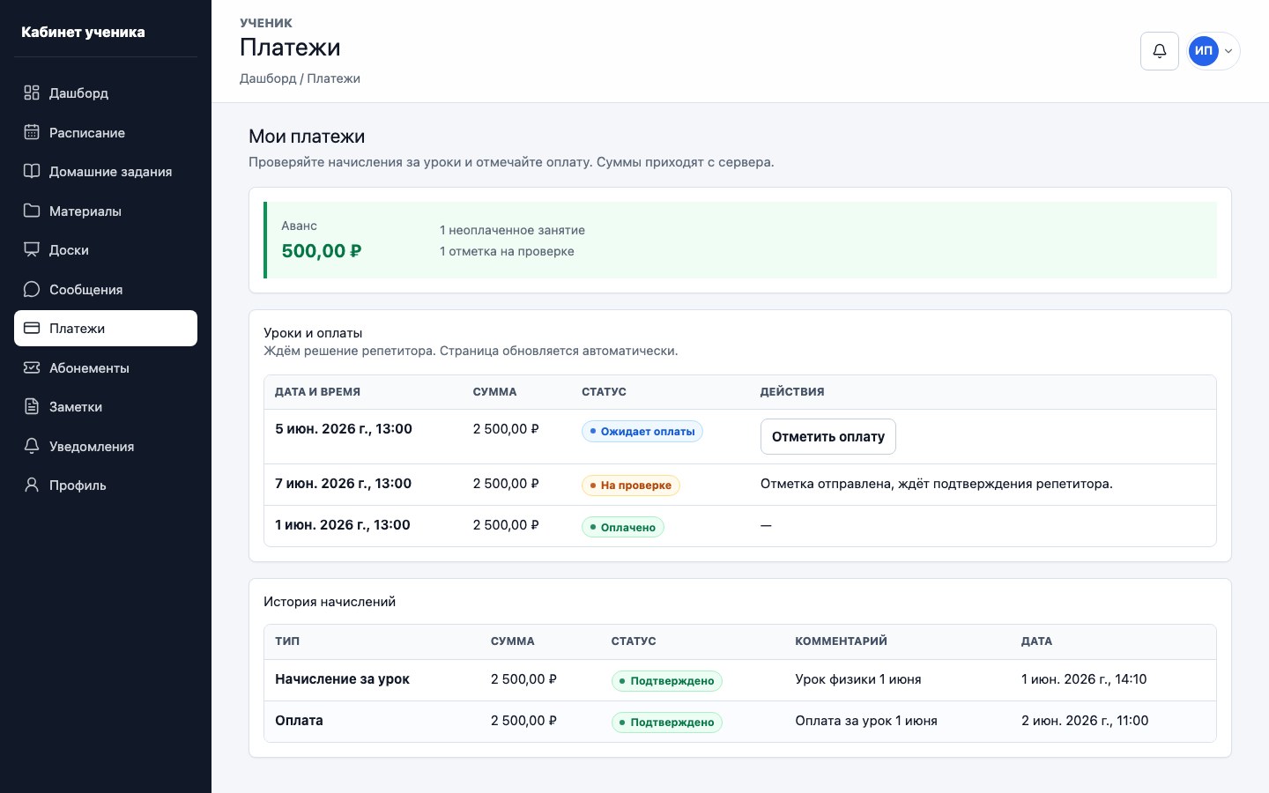Open Абонементы section
The width and height of the screenshot is (1269, 793).
pos(106,367)
